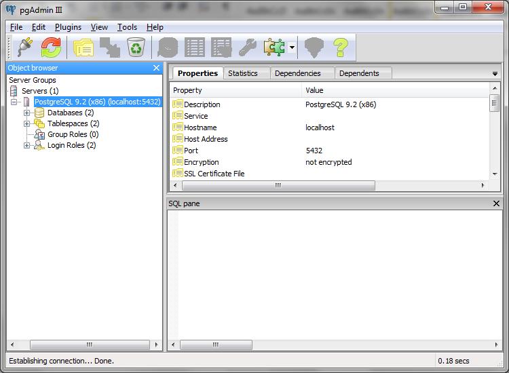Click the properties panel horizontal scrollbar
The height and width of the screenshot is (373, 509).
pos(278,185)
